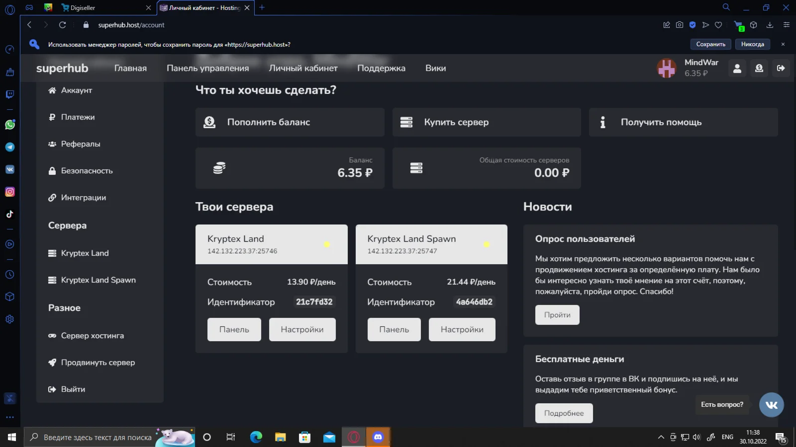796x447 pixels.
Task: Click the deposit money icon in the header
Action: click(759, 68)
